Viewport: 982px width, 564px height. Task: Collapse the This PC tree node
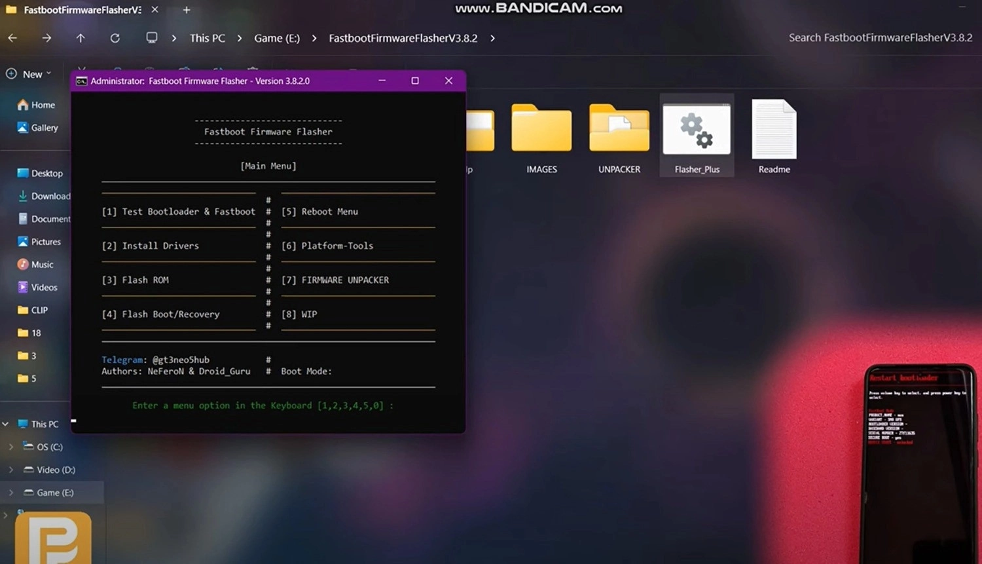click(6, 424)
